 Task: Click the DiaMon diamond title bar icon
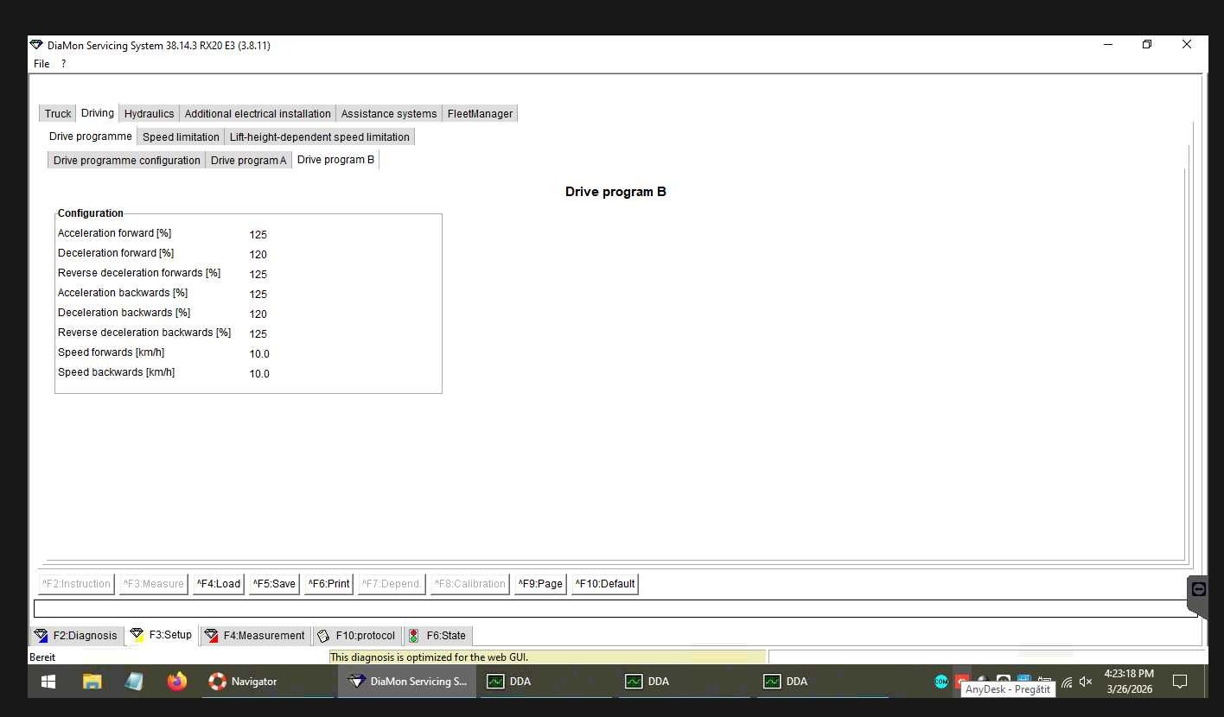pyautogui.click(x=36, y=45)
